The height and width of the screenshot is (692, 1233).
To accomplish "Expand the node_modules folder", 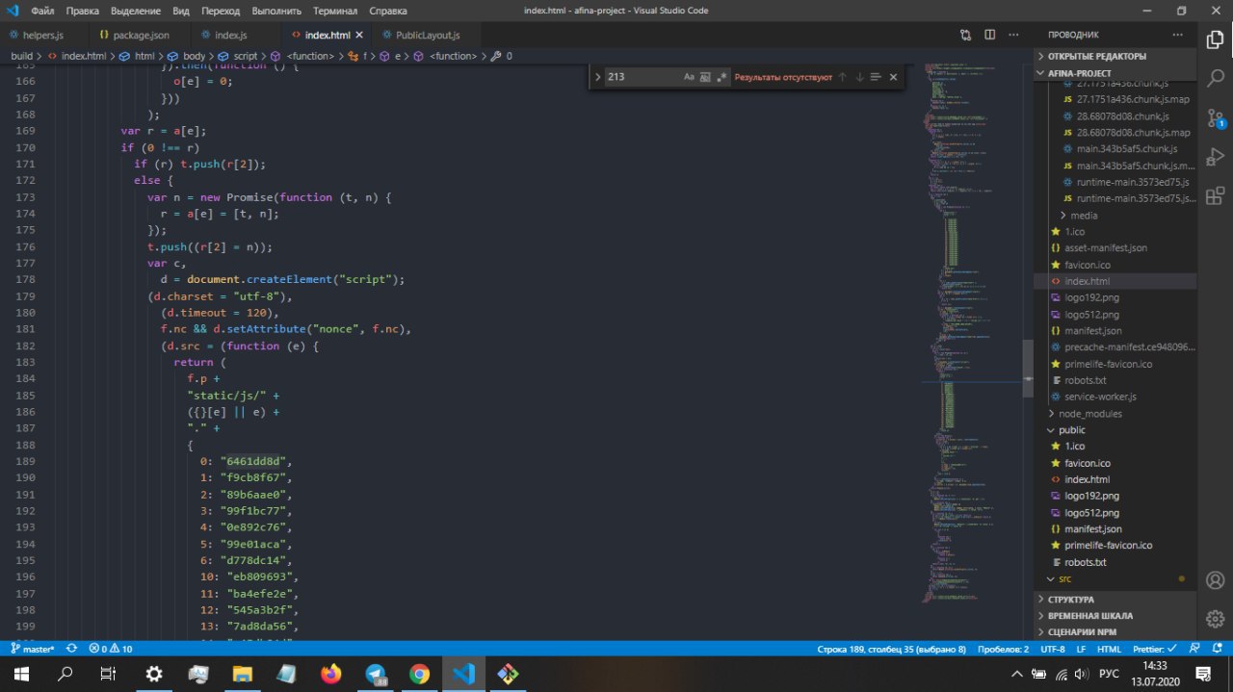I will coord(1089,413).
